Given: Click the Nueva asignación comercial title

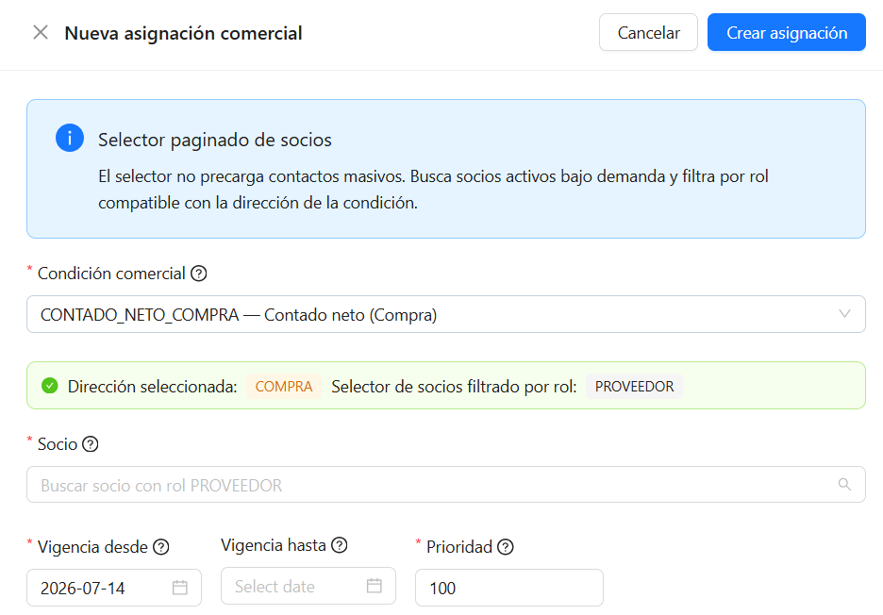Looking at the screenshot, I should 183,33.
